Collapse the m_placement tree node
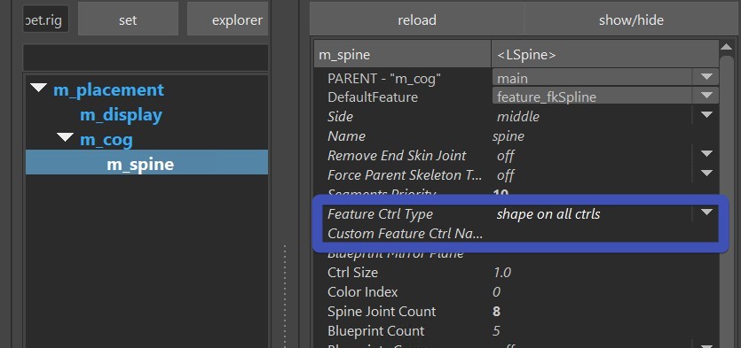The height and width of the screenshot is (348, 741). pyautogui.click(x=38, y=88)
